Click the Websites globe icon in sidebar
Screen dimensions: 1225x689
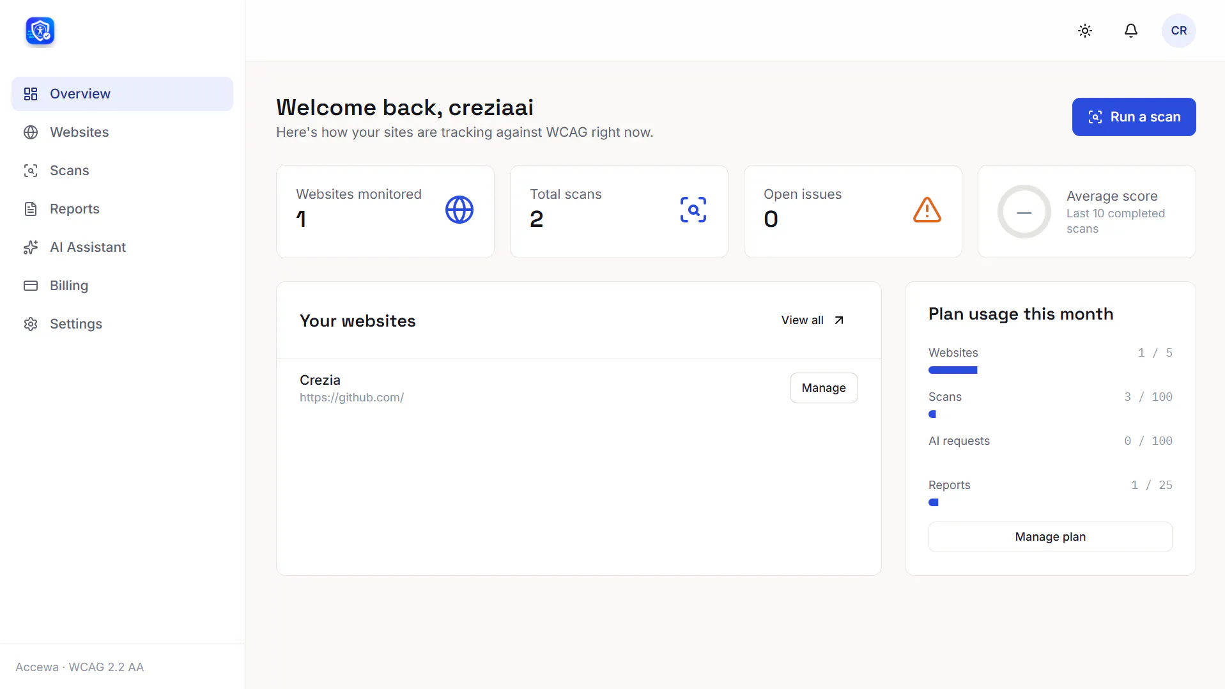pyautogui.click(x=31, y=132)
